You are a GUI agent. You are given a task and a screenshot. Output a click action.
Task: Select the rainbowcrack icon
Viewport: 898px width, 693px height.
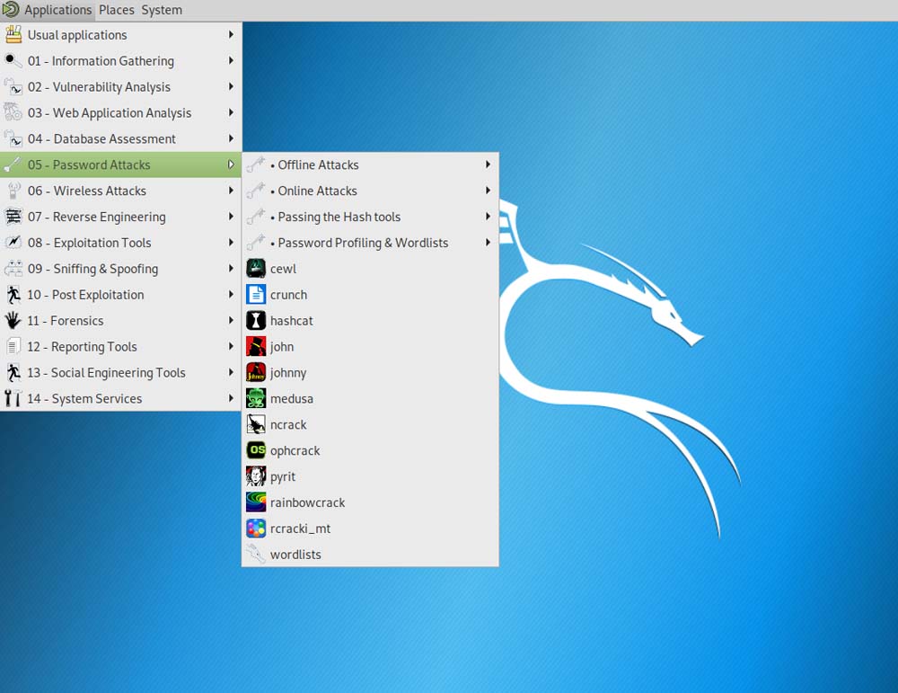tap(256, 503)
